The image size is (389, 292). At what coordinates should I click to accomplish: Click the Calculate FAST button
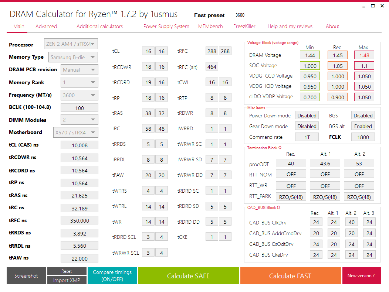click(x=291, y=275)
